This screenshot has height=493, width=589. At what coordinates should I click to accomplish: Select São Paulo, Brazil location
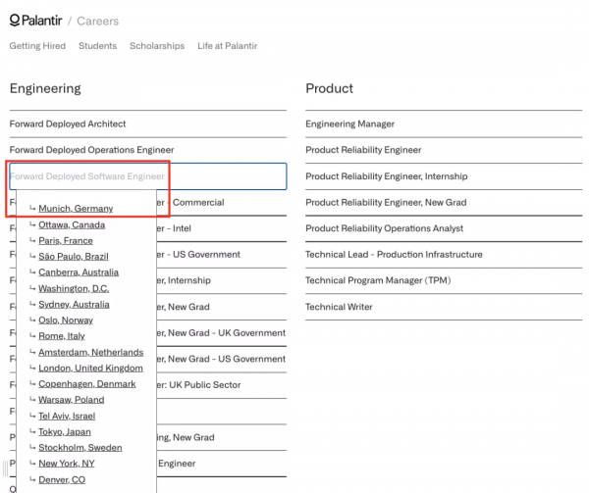74,257
